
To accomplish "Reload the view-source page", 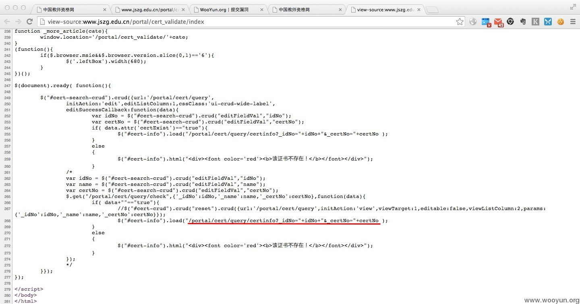I will [x=29, y=22].
